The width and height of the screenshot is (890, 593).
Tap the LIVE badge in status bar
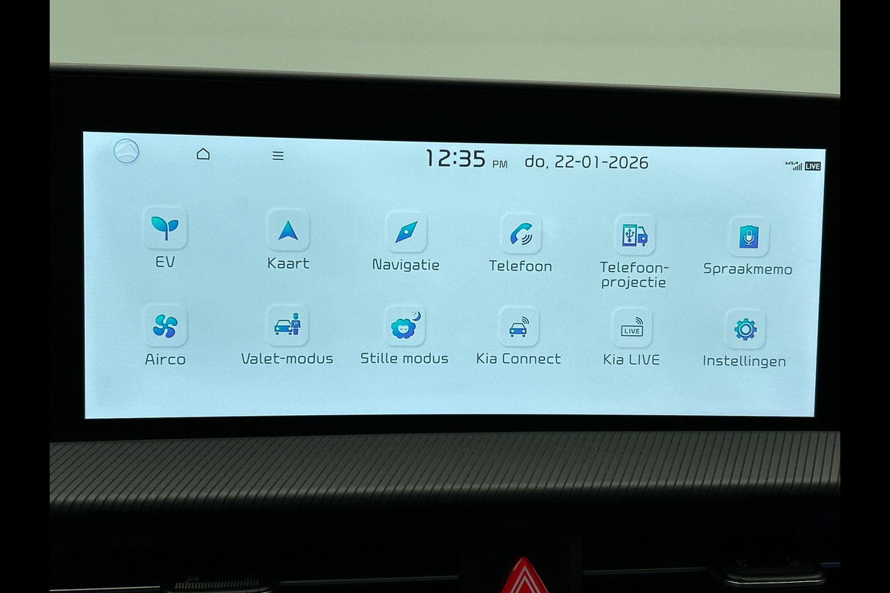(813, 166)
